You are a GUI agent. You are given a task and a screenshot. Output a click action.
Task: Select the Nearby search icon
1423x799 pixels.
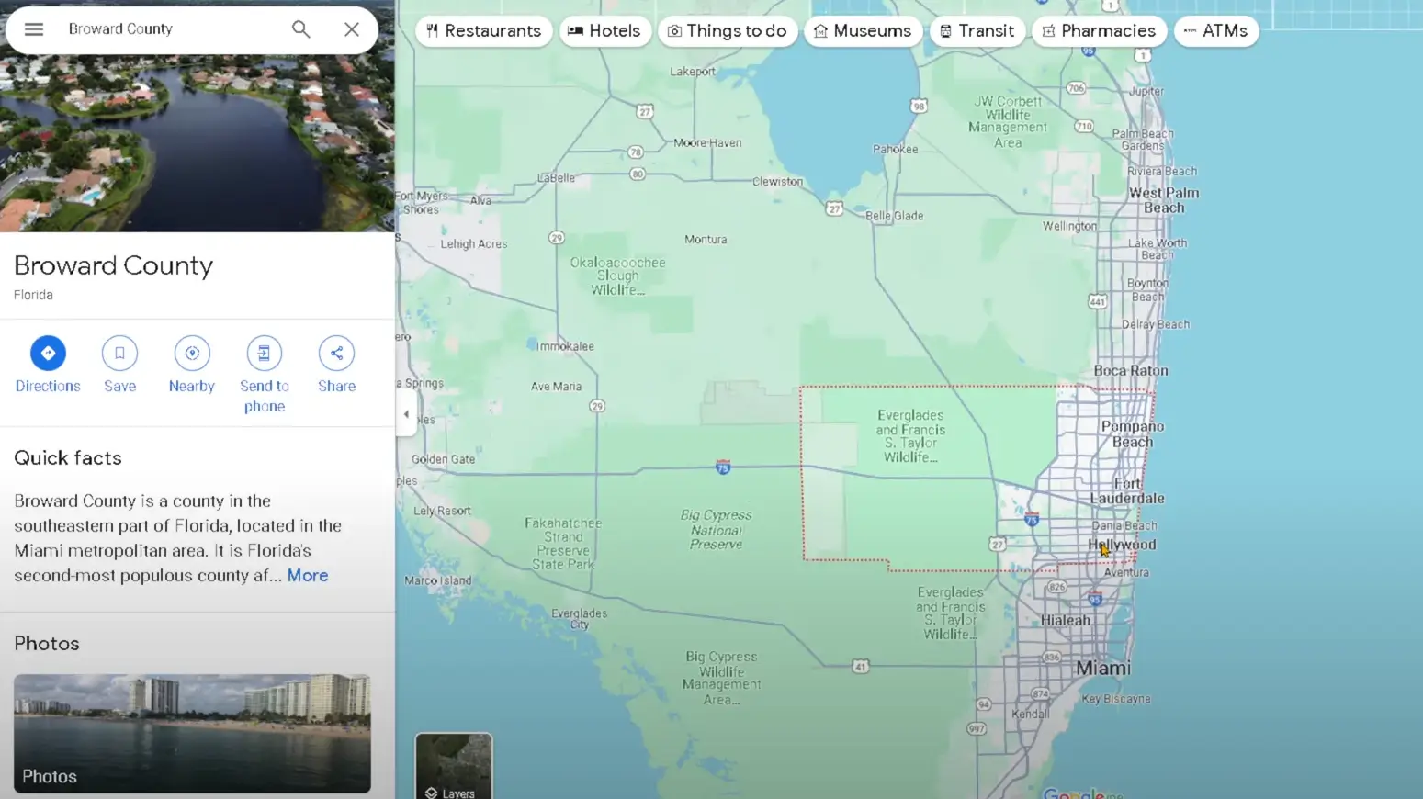pyautogui.click(x=191, y=353)
